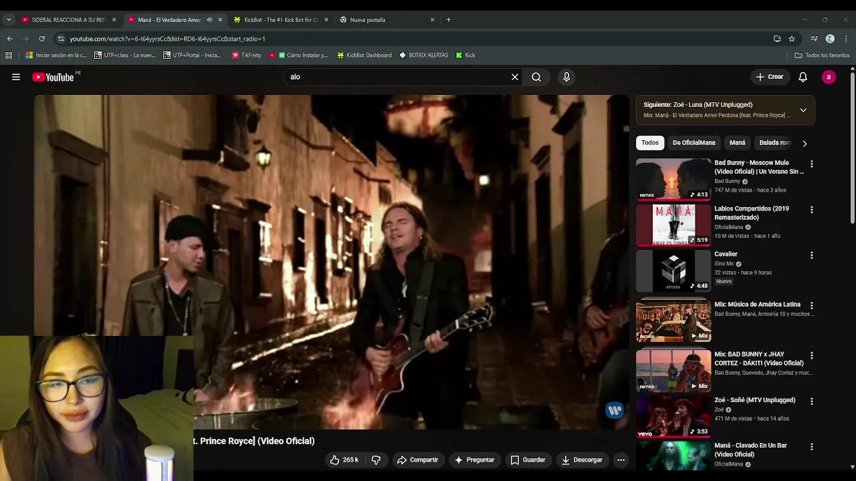Screen dimensions: 856x481
Task: Like the video with the thumbs up
Action: tap(344, 460)
